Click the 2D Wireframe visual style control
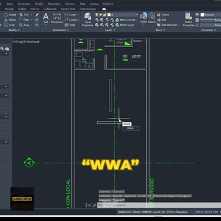The width and height of the screenshot is (221, 221). click(30, 42)
